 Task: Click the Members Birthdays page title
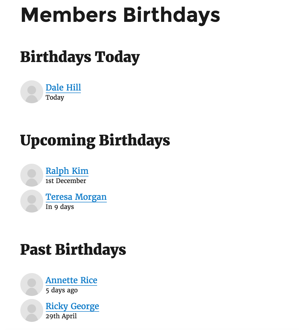(120, 15)
